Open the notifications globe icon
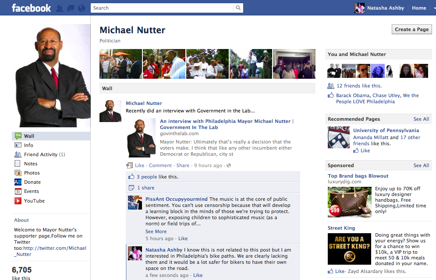Screen dimensions: 436x280 point(81,8)
